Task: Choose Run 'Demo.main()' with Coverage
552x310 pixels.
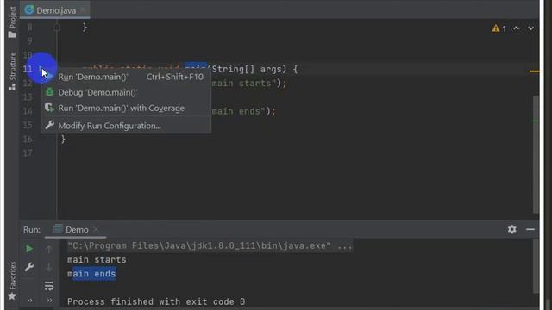Action: 127,108
